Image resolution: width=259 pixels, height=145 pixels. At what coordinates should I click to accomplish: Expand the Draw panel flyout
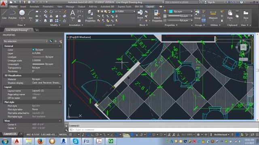[x=21, y=25]
